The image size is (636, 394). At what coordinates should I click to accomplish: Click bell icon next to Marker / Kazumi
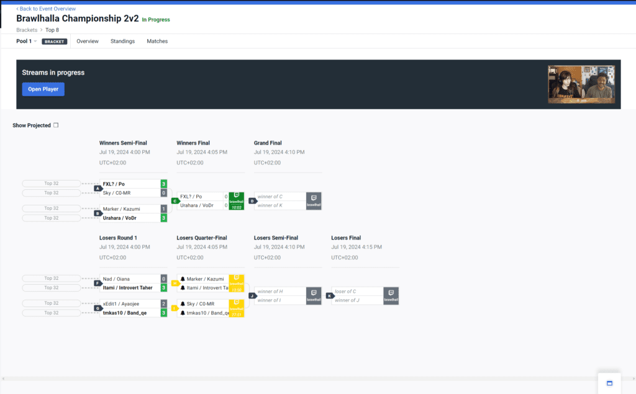(183, 279)
